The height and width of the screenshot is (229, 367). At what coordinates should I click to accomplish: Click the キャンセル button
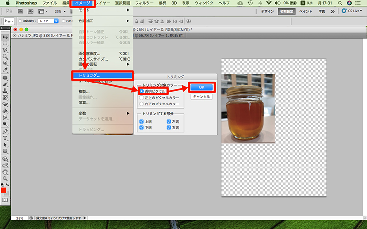[202, 96]
